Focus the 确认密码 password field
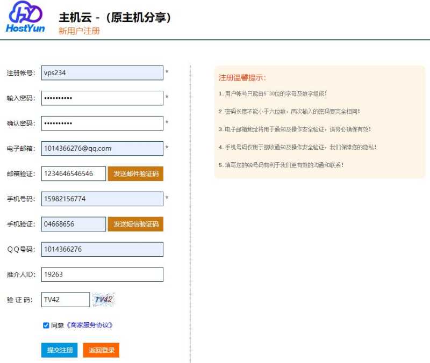The image size is (430, 363). 102,124
